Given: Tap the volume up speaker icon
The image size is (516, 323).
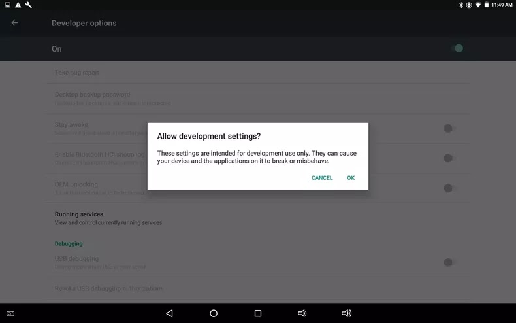Looking at the screenshot, I should [x=347, y=313].
